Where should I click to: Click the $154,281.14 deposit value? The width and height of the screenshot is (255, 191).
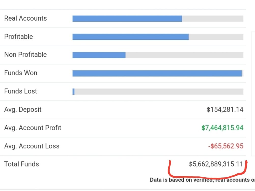coord(225,110)
